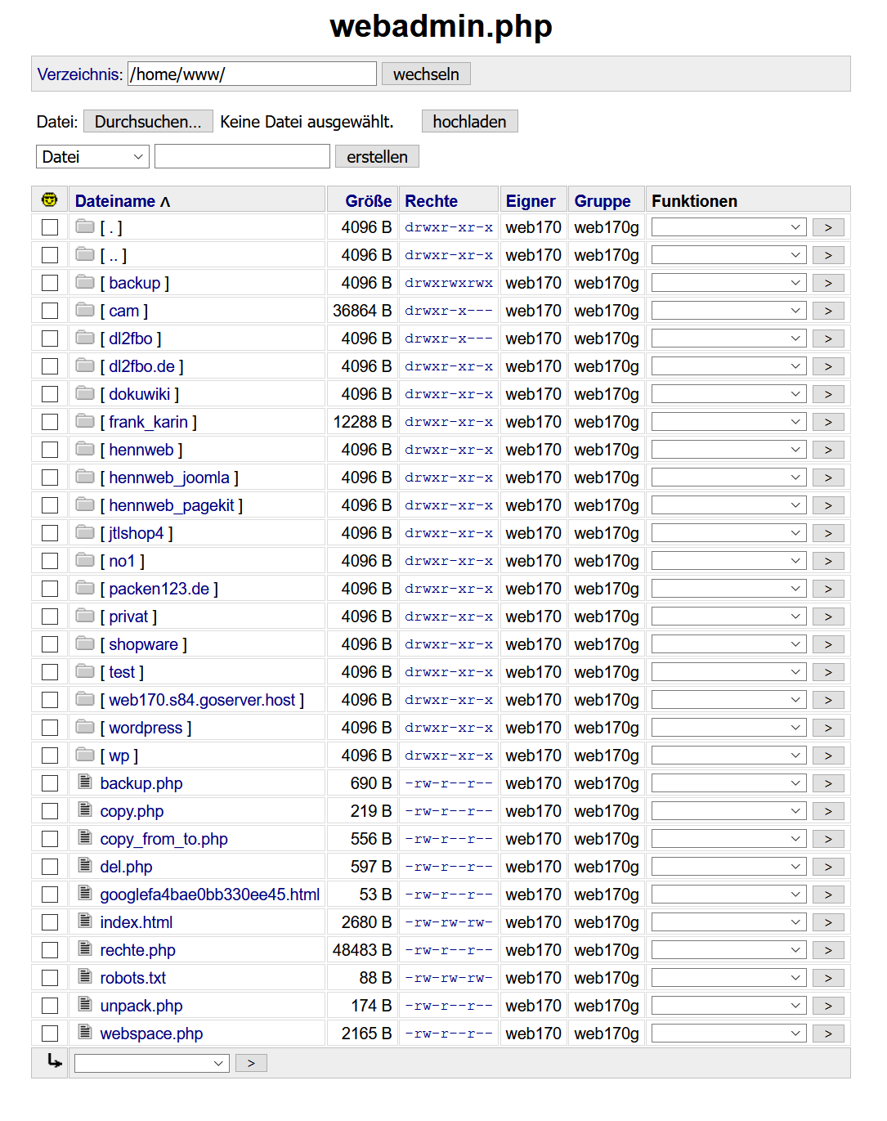Click the Durchsuchen file browse button
Image resolution: width=887 pixels, height=1121 pixels.
coord(148,122)
